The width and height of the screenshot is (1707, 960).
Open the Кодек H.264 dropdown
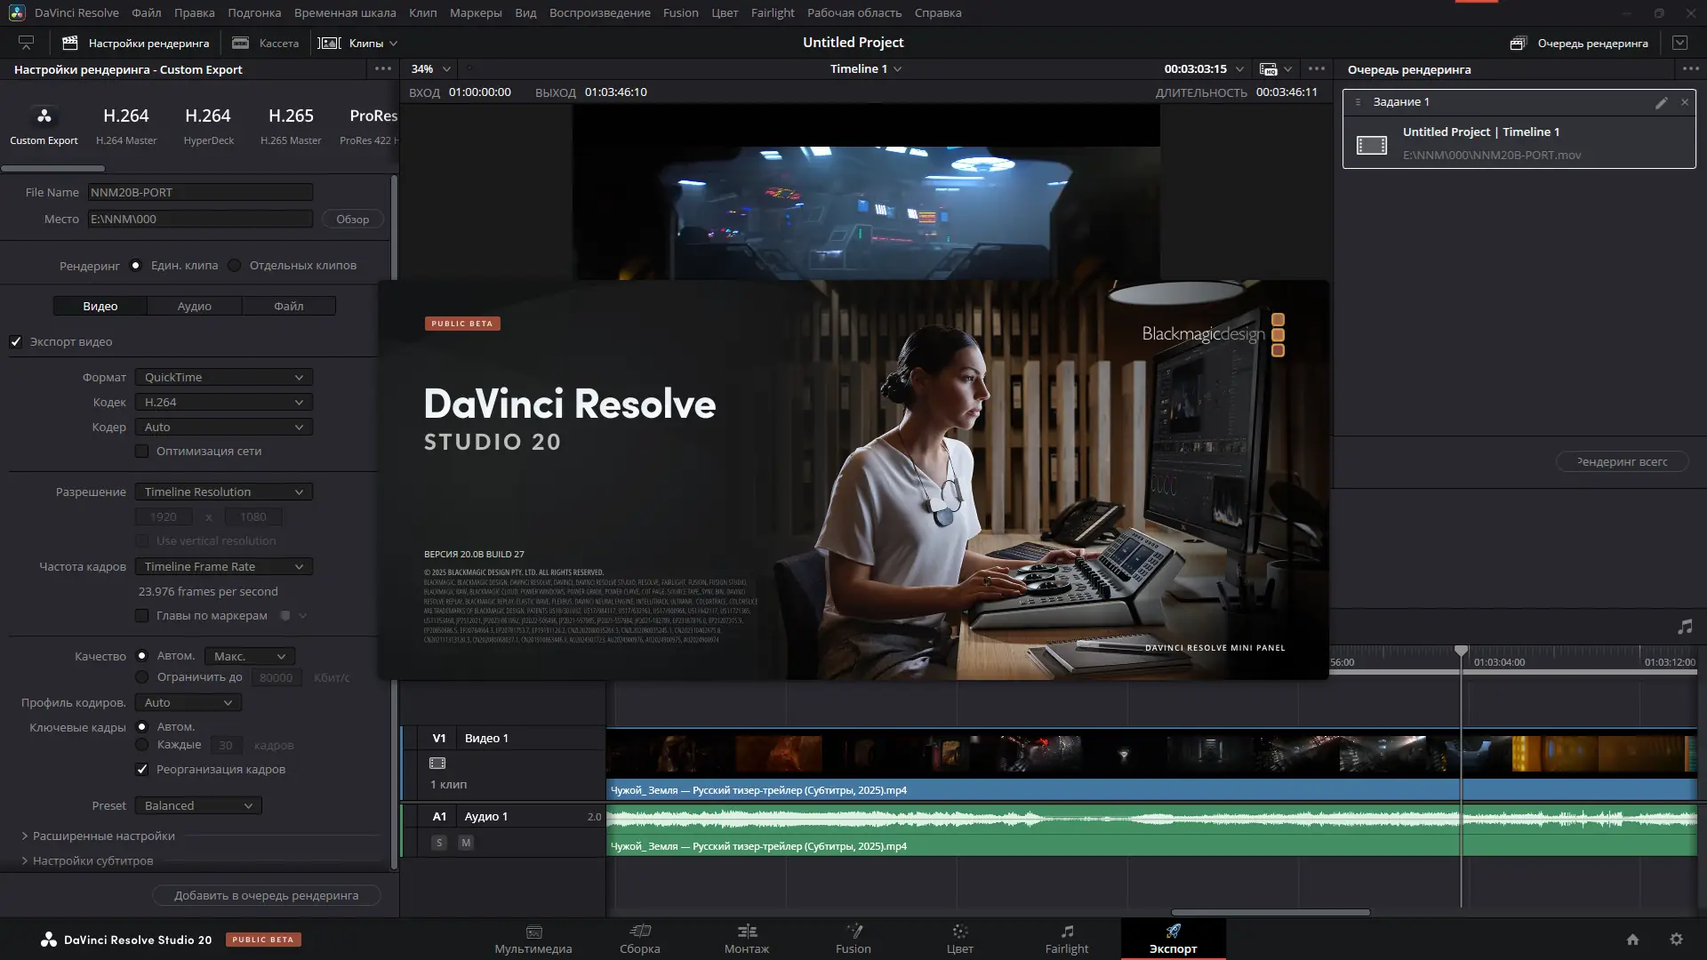point(223,403)
